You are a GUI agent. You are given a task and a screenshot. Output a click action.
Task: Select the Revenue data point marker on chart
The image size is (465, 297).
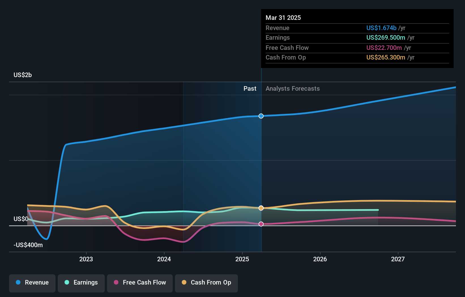(261, 116)
